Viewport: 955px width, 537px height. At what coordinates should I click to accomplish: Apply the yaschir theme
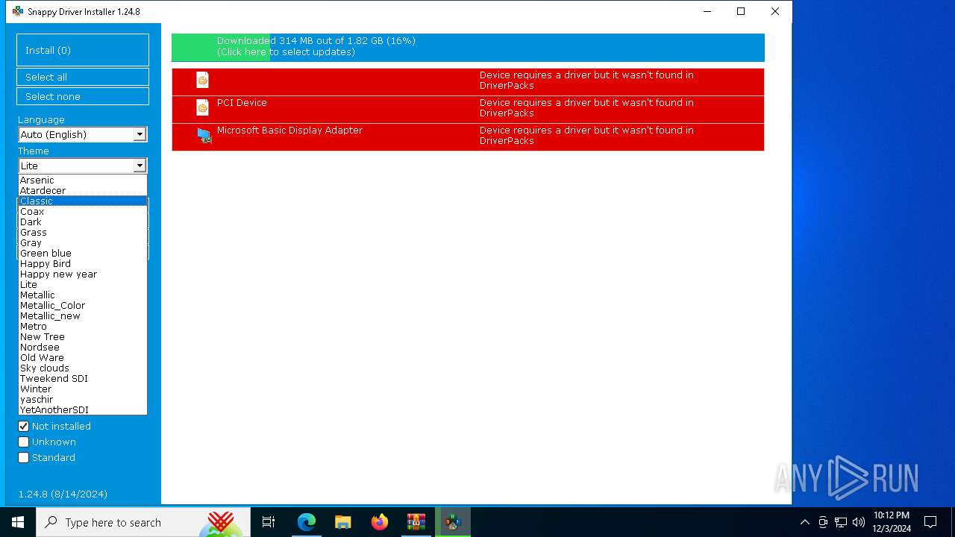83,399
